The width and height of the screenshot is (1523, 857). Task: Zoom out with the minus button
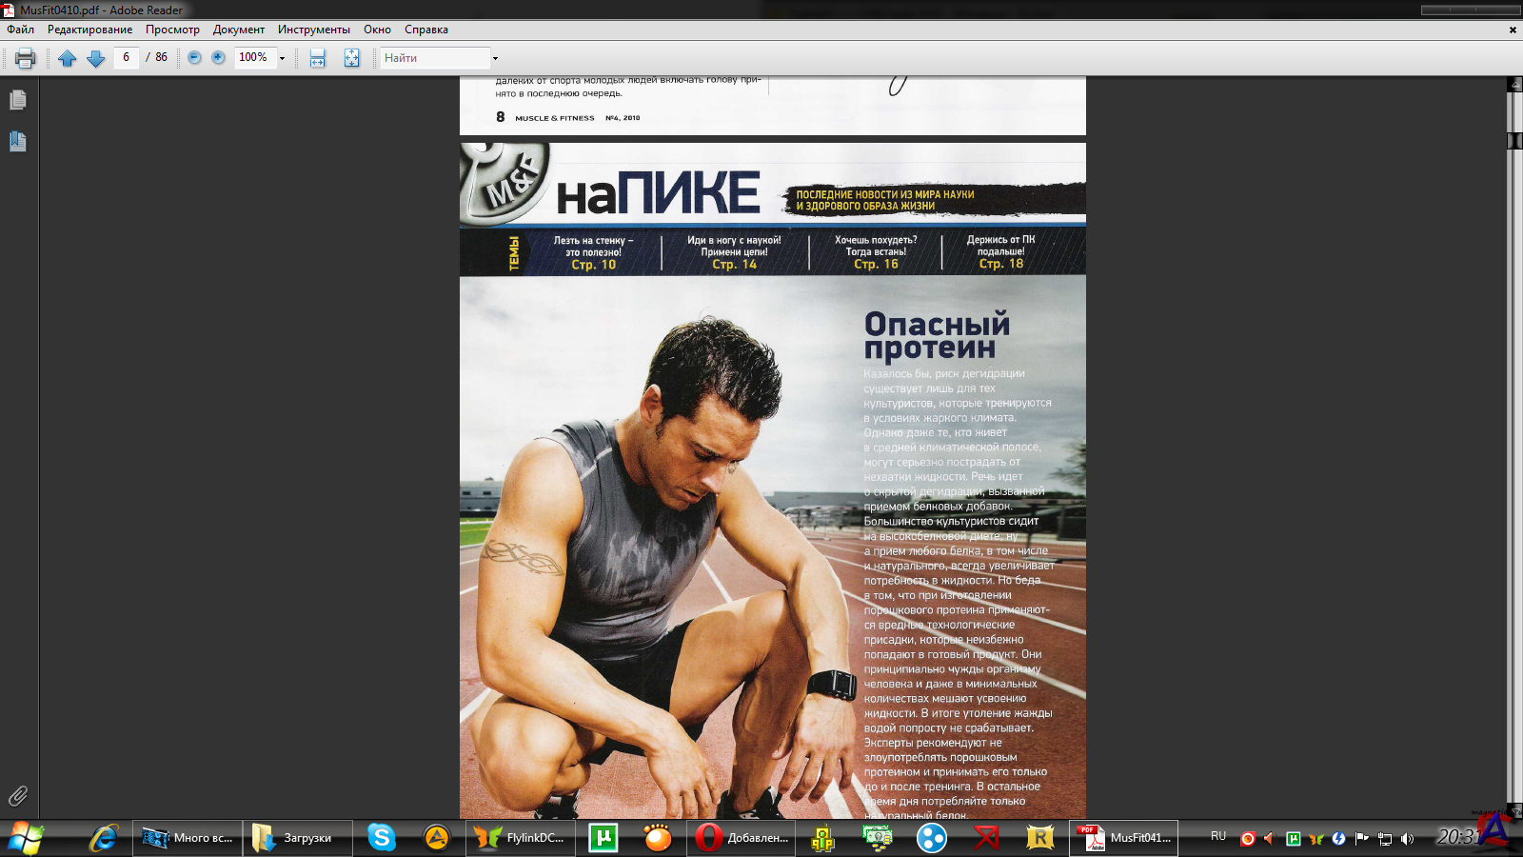pos(194,57)
